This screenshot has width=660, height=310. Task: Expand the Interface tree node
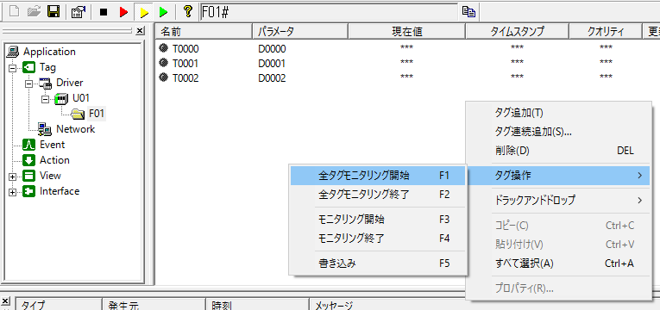(13, 192)
